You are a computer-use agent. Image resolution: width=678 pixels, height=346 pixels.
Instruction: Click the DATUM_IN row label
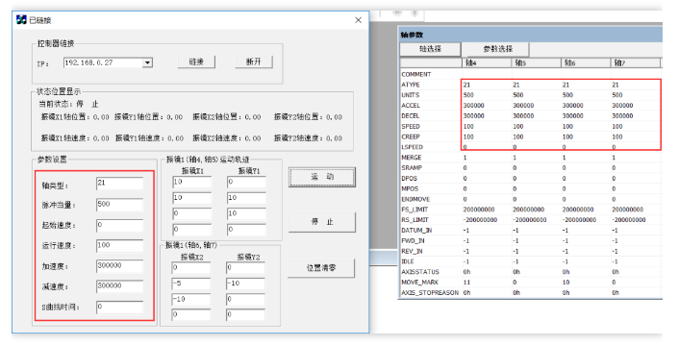tap(416, 231)
